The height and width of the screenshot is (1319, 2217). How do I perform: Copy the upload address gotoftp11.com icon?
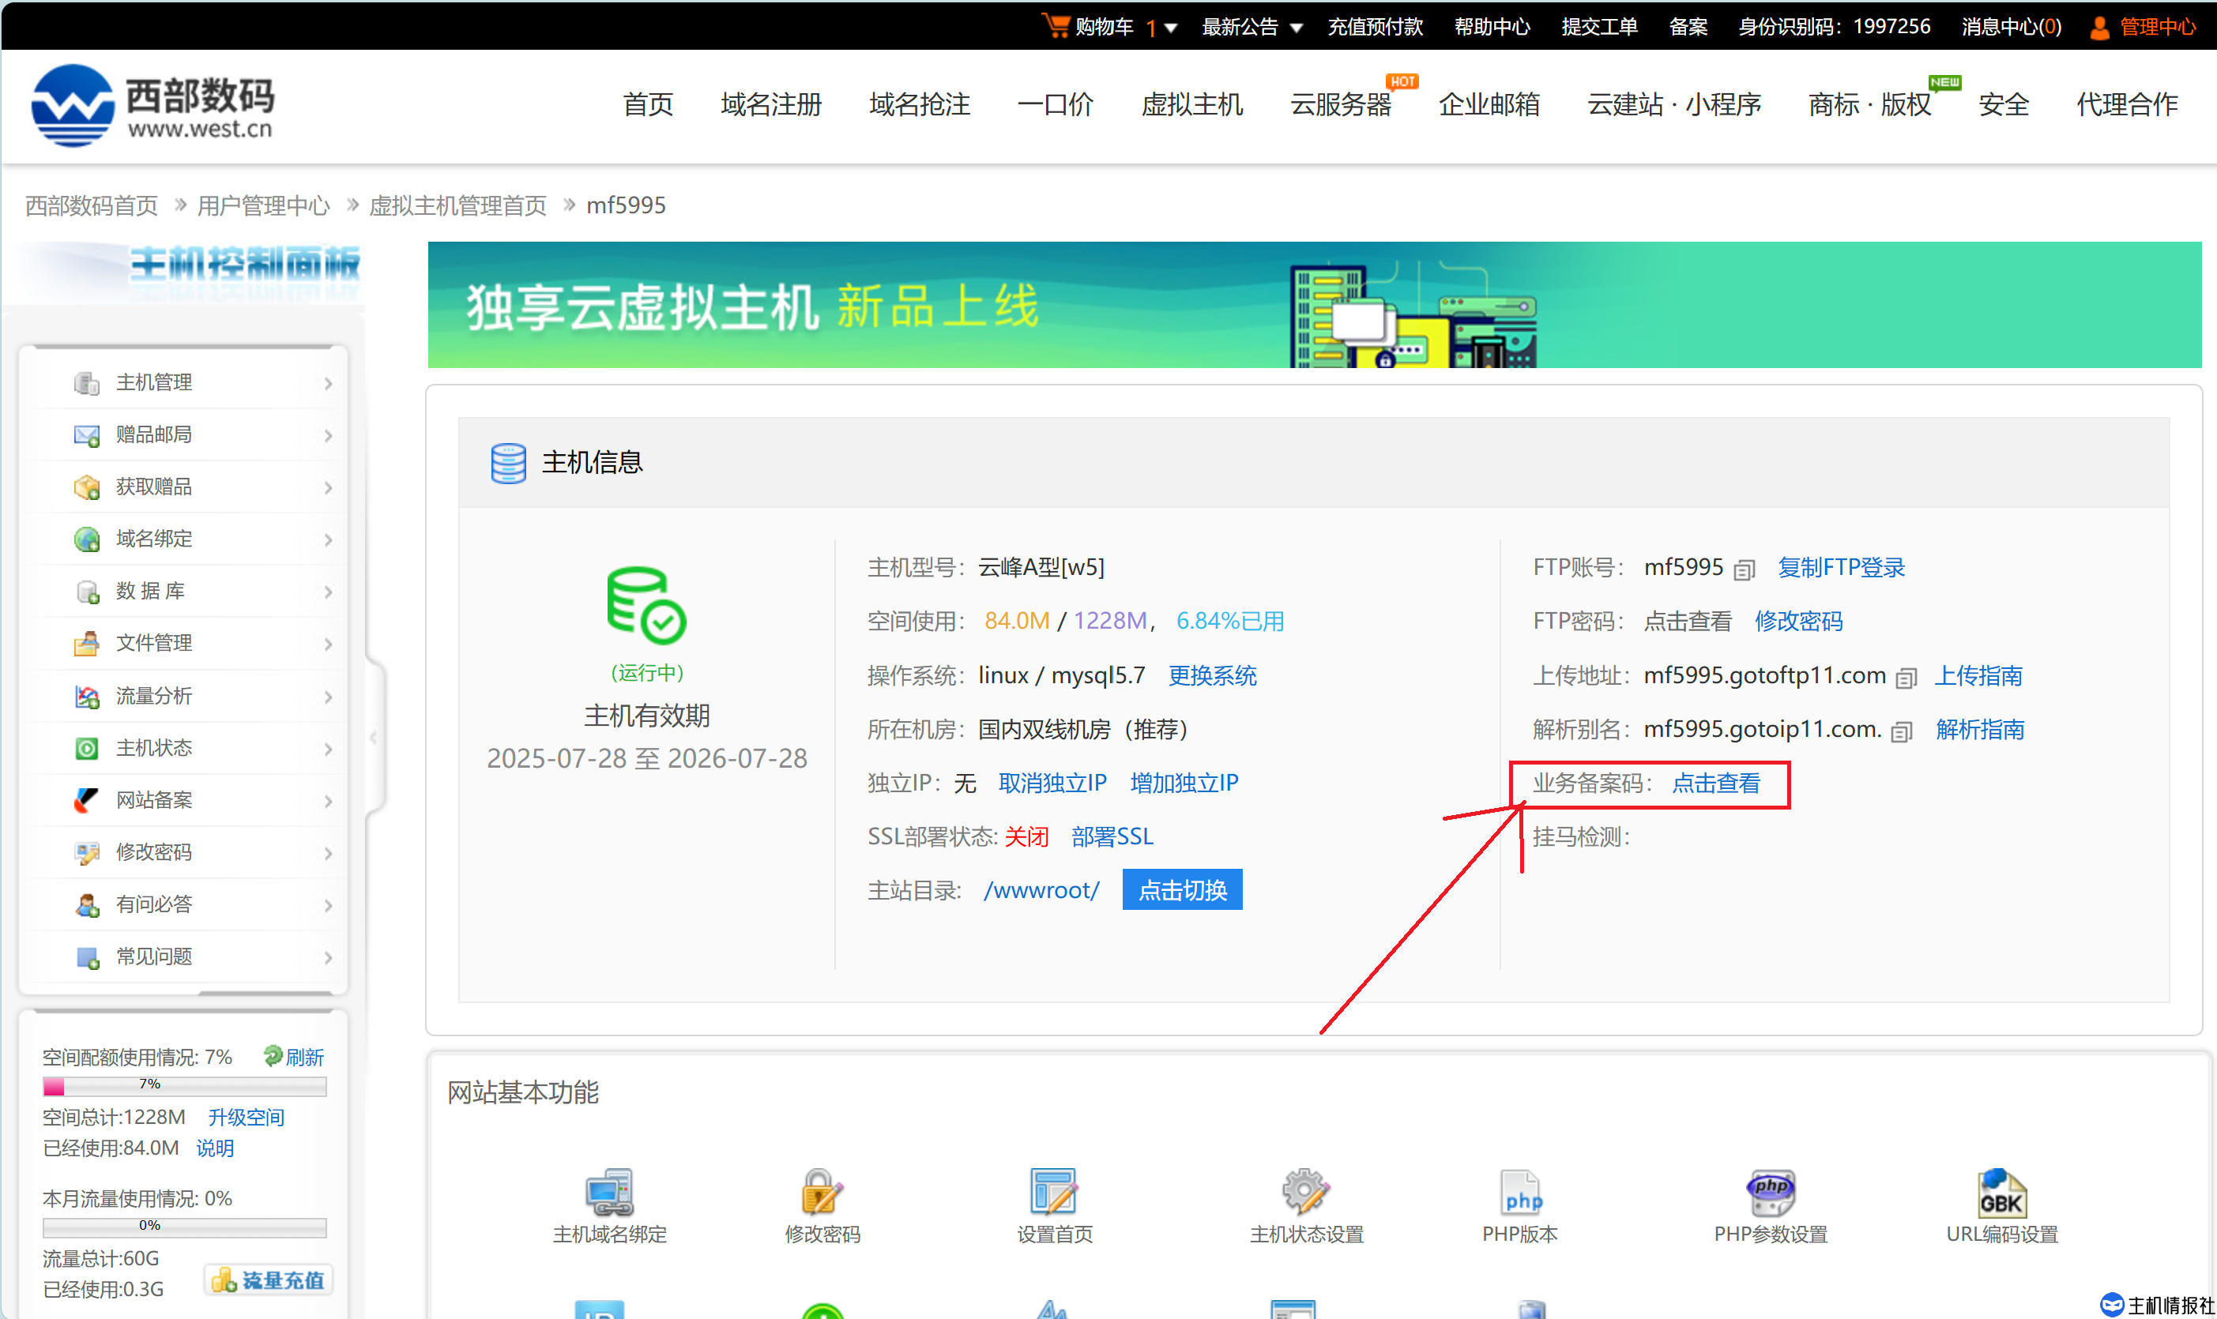1906,678
